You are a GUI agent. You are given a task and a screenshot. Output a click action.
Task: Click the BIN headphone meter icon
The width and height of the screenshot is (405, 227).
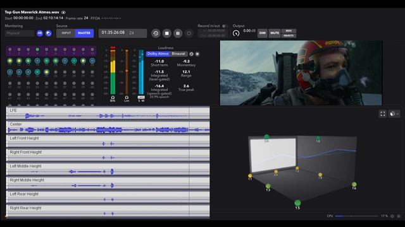point(113,98)
